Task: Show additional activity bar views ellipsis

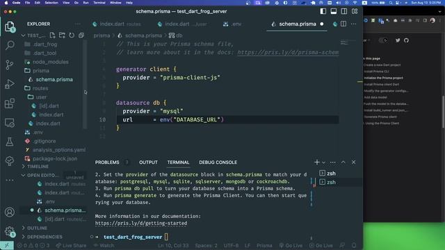Action: (x=10, y=180)
